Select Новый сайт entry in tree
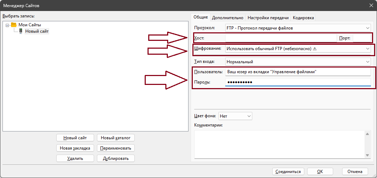 (37, 31)
